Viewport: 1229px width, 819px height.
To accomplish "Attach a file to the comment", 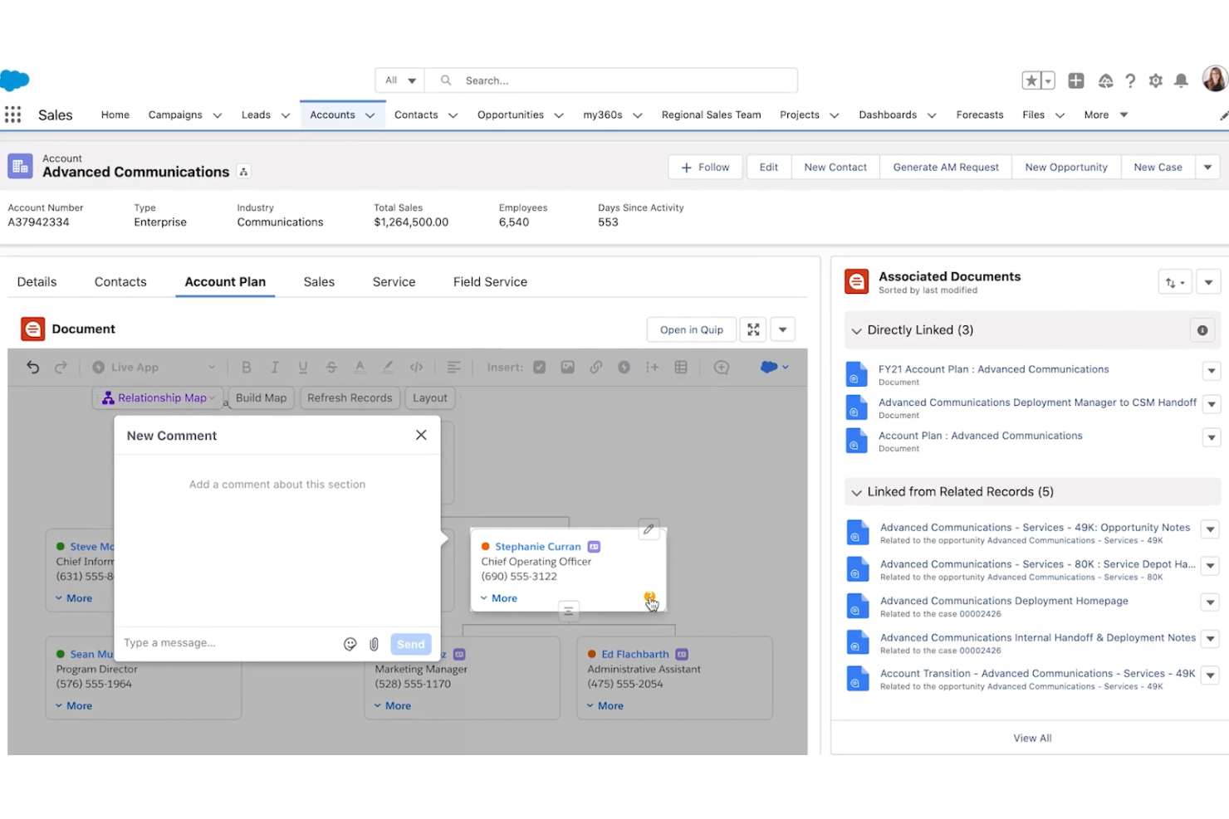I will [x=374, y=644].
